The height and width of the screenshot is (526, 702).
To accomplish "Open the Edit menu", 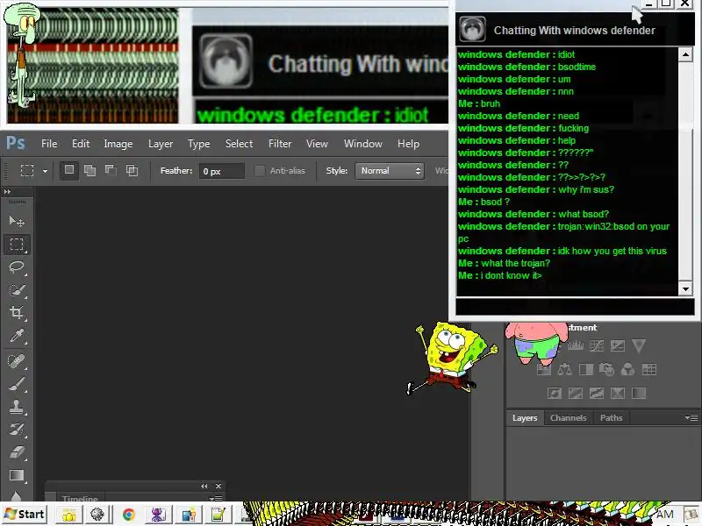I will pyautogui.click(x=81, y=144).
